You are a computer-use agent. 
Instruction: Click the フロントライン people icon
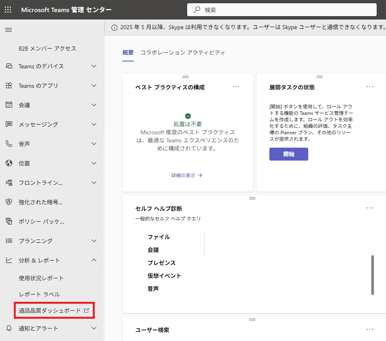(9, 182)
